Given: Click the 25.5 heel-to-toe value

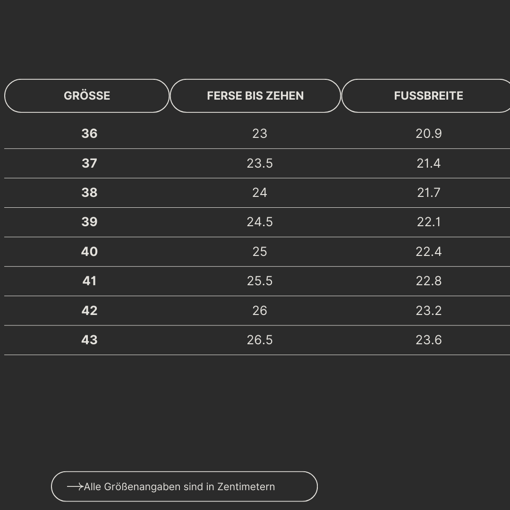Looking at the screenshot, I should 260,281.
